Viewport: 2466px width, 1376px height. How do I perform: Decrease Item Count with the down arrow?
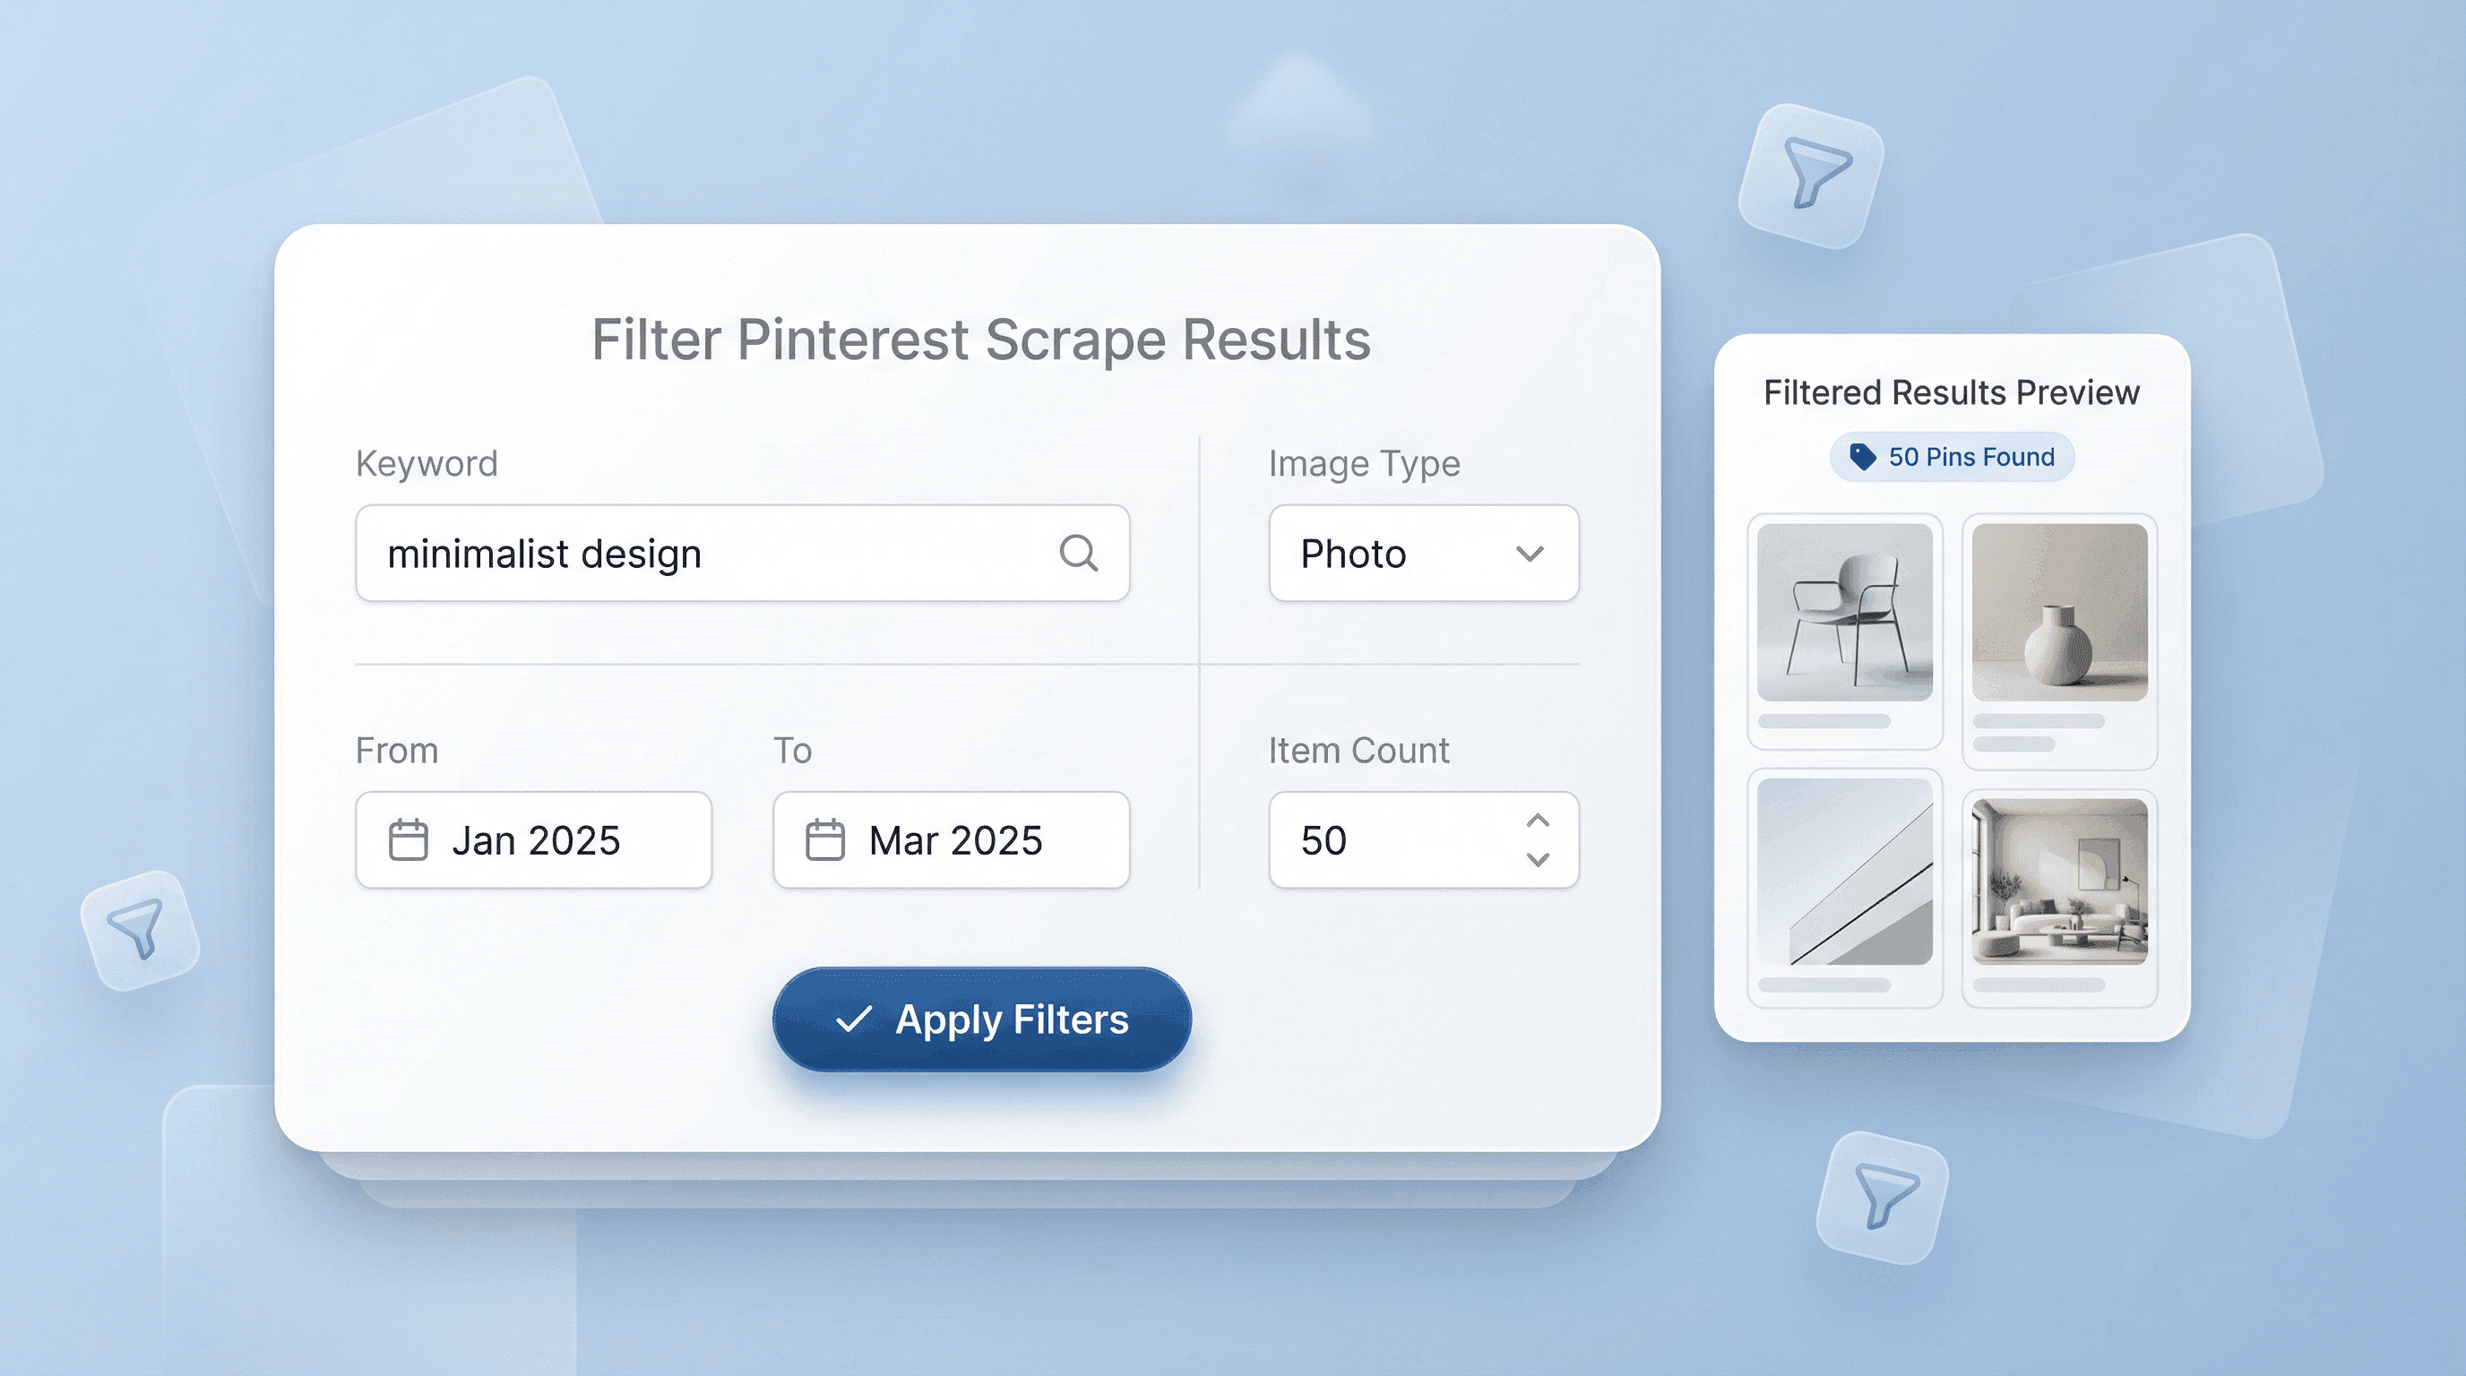(x=1538, y=859)
